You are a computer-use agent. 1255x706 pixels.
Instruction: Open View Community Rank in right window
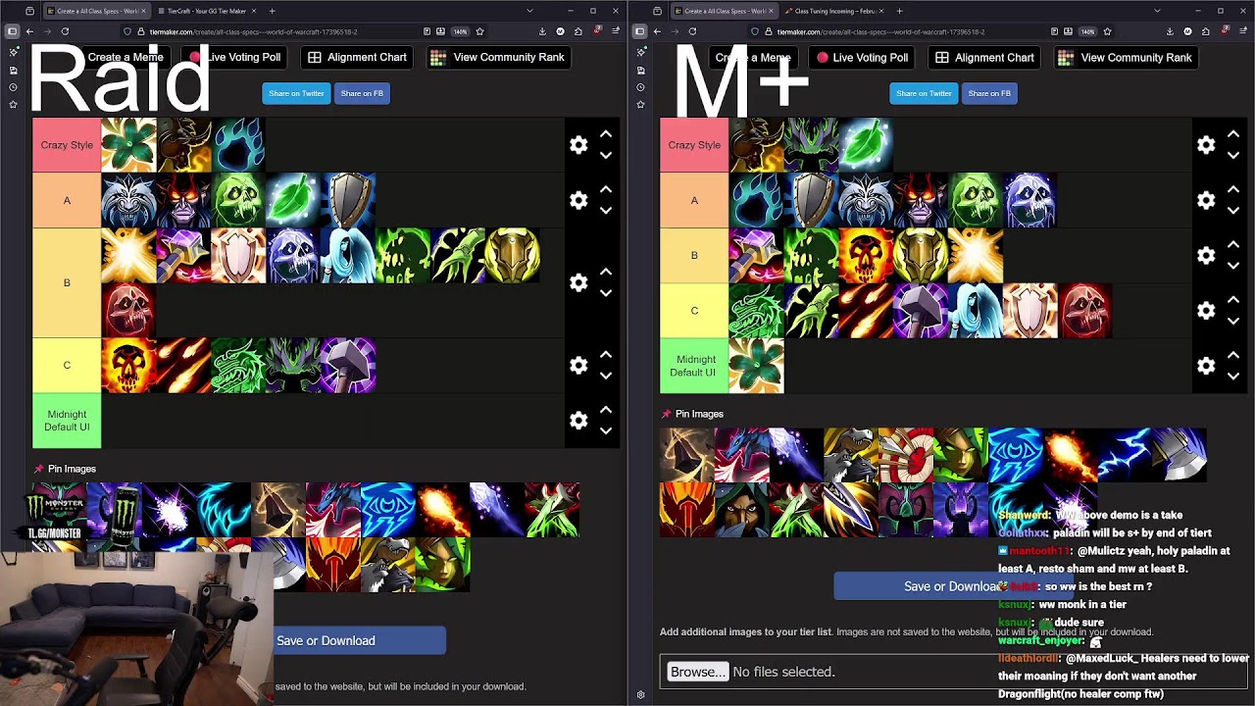click(1127, 57)
